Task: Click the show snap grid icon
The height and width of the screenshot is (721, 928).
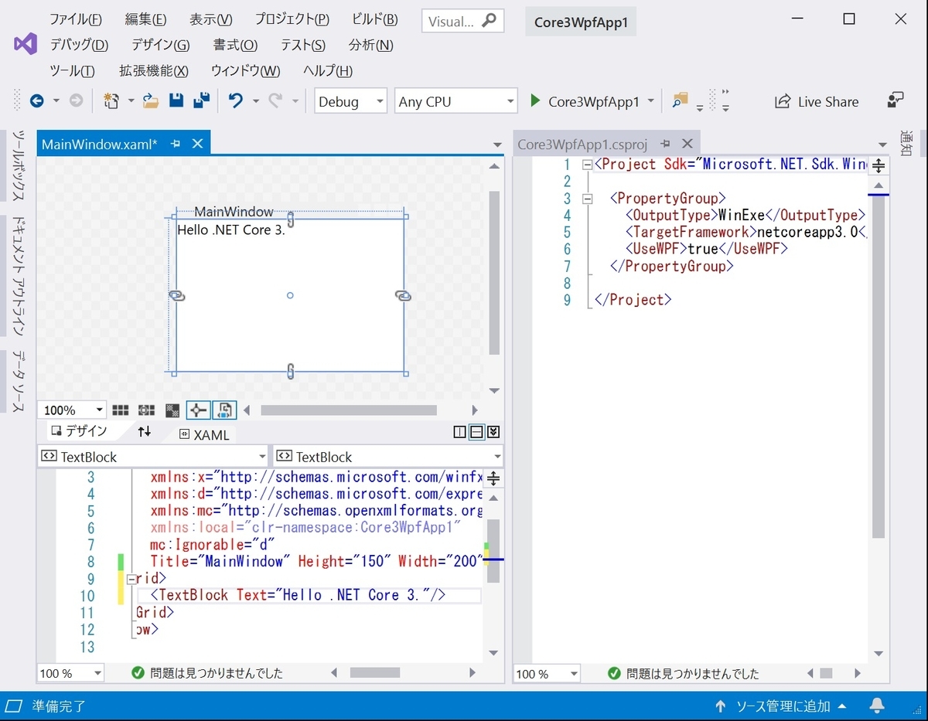Action: [121, 410]
